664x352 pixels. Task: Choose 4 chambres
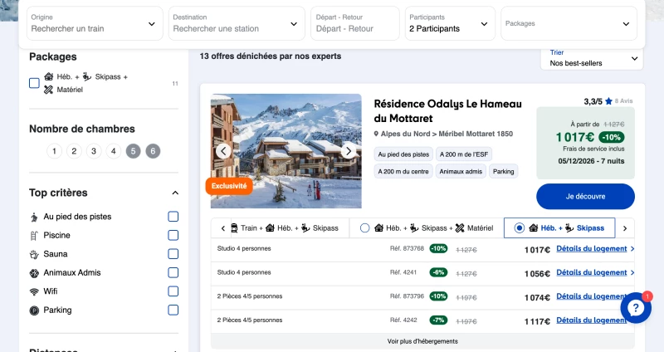pos(114,151)
